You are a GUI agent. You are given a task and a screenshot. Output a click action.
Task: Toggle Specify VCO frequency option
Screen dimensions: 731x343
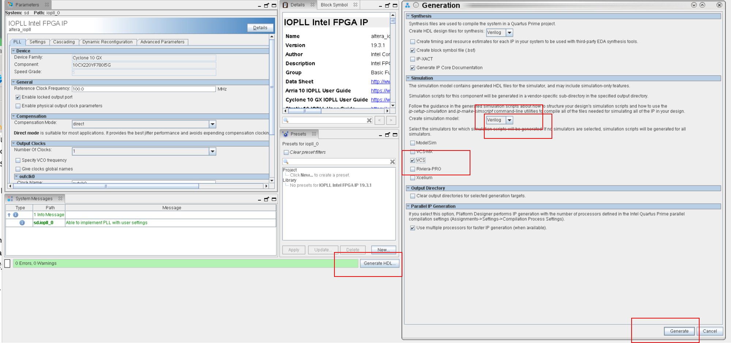18,160
